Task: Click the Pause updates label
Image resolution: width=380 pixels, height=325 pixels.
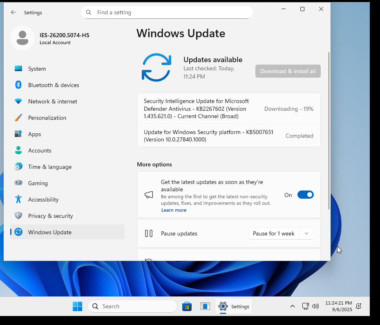Action: point(179,233)
